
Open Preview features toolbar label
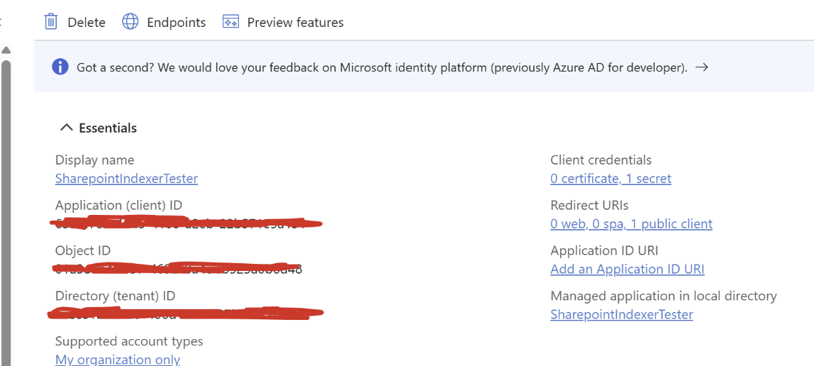click(296, 22)
